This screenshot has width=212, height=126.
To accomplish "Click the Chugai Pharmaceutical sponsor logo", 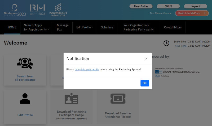I will (x=177, y=72).
